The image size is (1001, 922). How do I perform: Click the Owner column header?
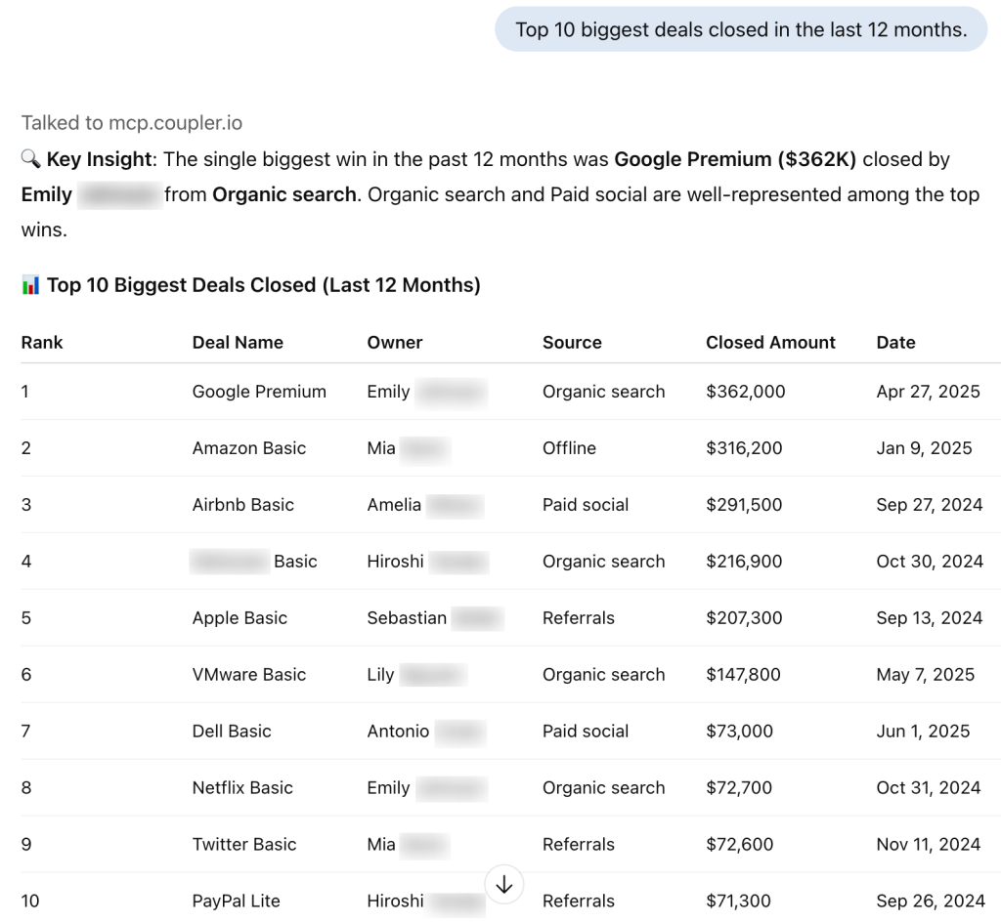(395, 343)
